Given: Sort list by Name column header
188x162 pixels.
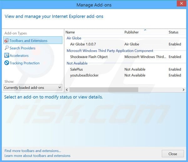Looking at the screenshot, I should (x=70, y=32).
